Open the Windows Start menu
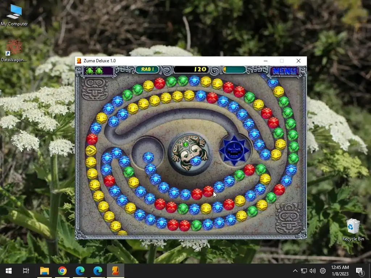 9,271
